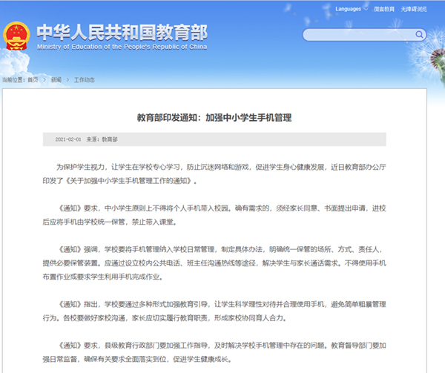The height and width of the screenshot is (373, 445).
Task: Go to 首页 in breadcrumb
Action: [x=33, y=79]
